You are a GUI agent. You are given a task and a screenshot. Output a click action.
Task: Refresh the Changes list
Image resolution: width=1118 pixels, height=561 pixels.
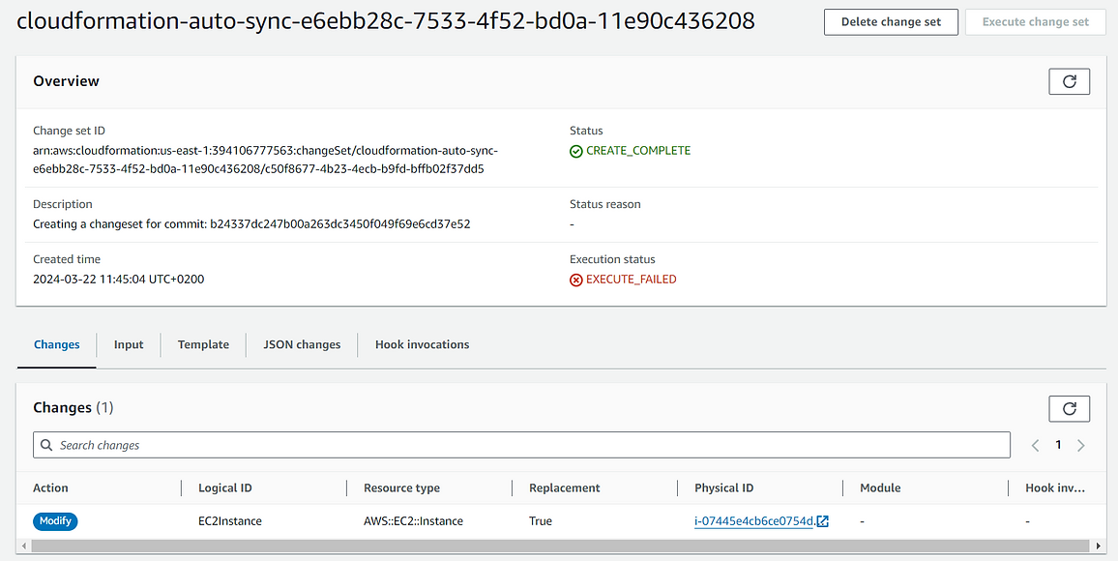click(1069, 408)
